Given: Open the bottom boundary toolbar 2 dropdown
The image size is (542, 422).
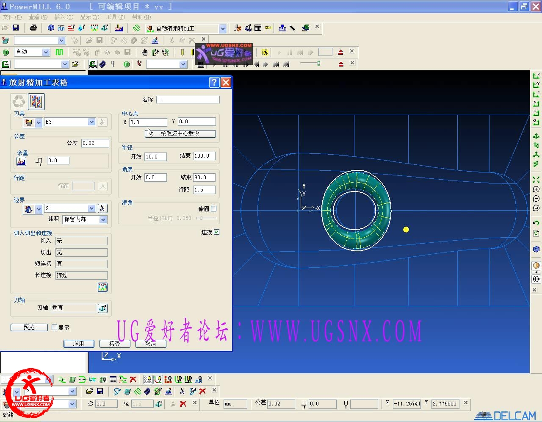Looking at the screenshot, I should [x=72, y=391].
